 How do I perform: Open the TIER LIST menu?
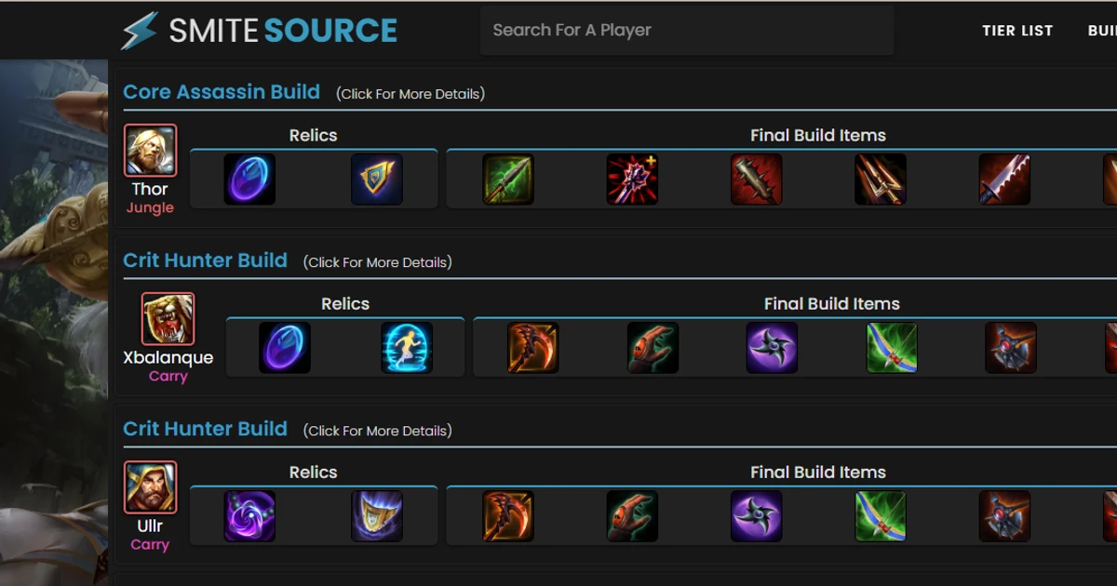tap(1017, 30)
